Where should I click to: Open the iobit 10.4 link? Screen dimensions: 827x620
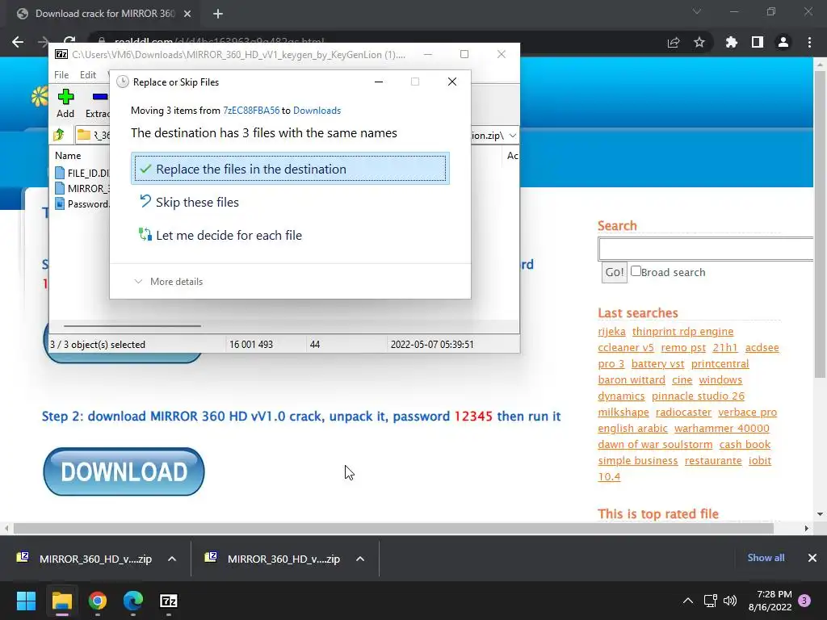click(x=759, y=461)
